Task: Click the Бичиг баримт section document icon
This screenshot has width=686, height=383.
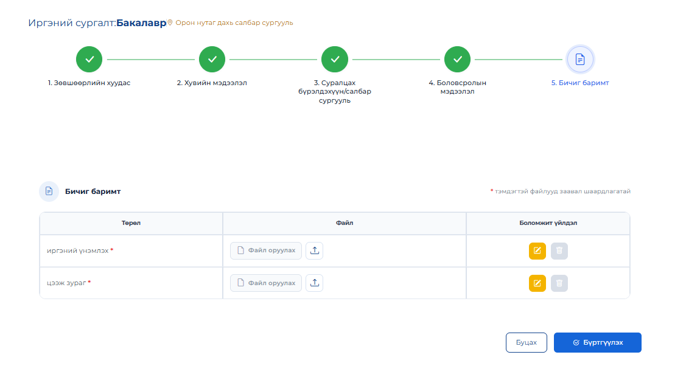Action: (x=49, y=191)
